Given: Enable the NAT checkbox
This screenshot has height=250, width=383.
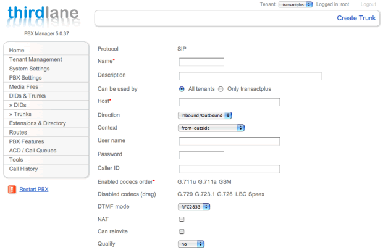Looking at the screenshot, I should (182, 219).
